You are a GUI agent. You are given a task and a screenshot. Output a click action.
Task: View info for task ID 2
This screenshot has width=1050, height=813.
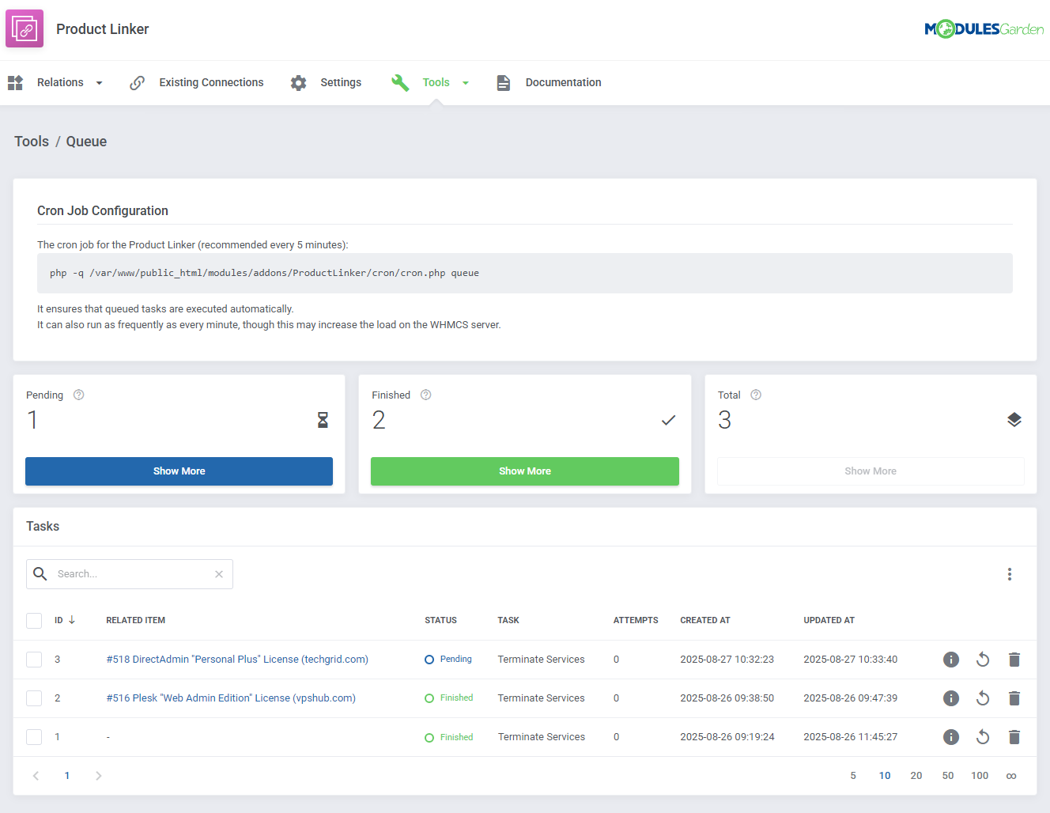tap(951, 698)
